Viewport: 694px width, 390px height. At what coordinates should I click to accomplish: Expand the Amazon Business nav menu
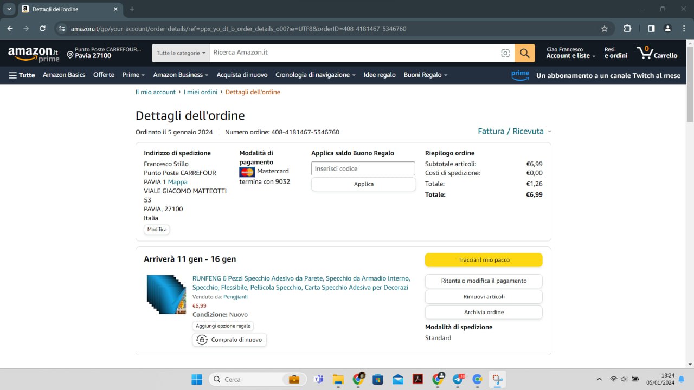(181, 75)
